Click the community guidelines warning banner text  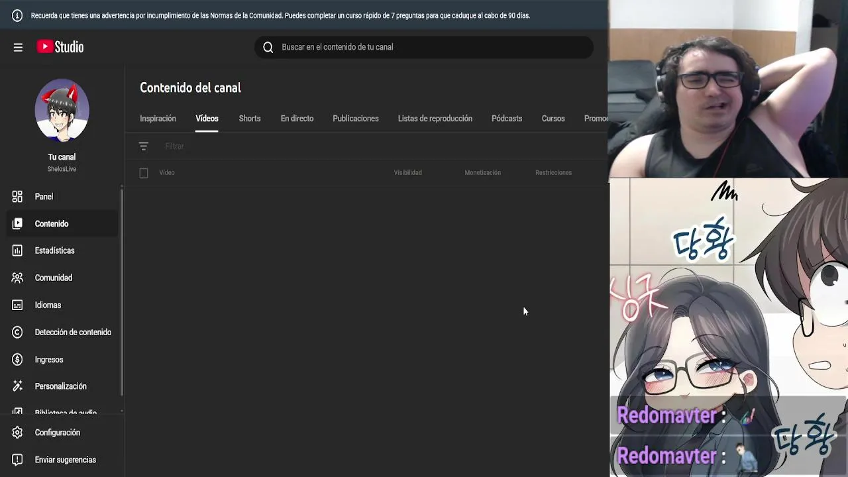[x=280, y=15]
